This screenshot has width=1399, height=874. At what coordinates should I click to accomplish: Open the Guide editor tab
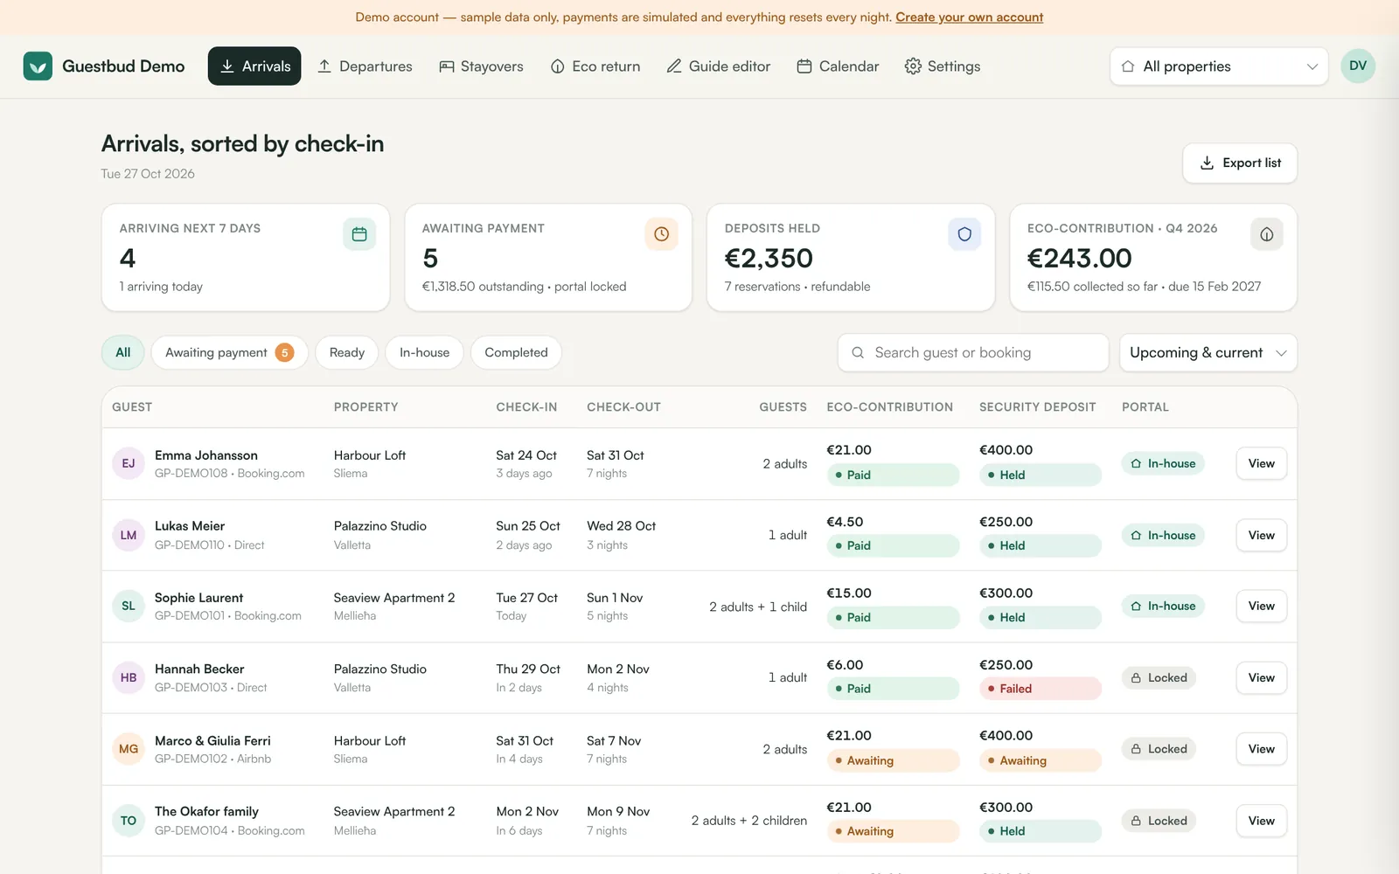(x=718, y=66)
